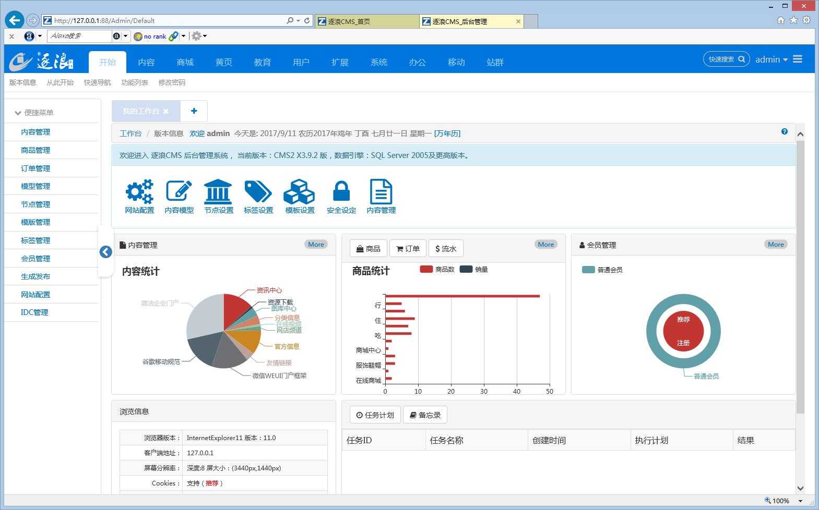819x510 pixels.
Task: Switch to the 流水 tab
Action: click(446, 248)
